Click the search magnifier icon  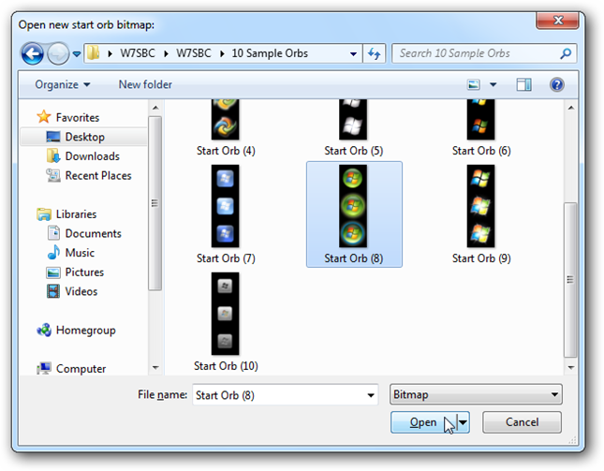[x=566, y=53]
